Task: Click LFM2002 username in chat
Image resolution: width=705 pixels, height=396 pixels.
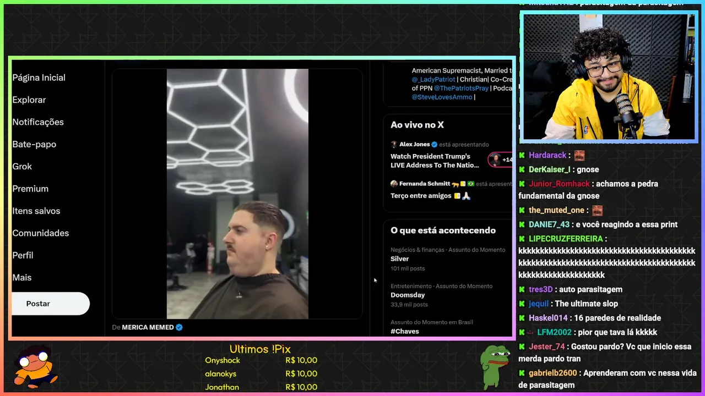Action: click(x=554, y=332)
